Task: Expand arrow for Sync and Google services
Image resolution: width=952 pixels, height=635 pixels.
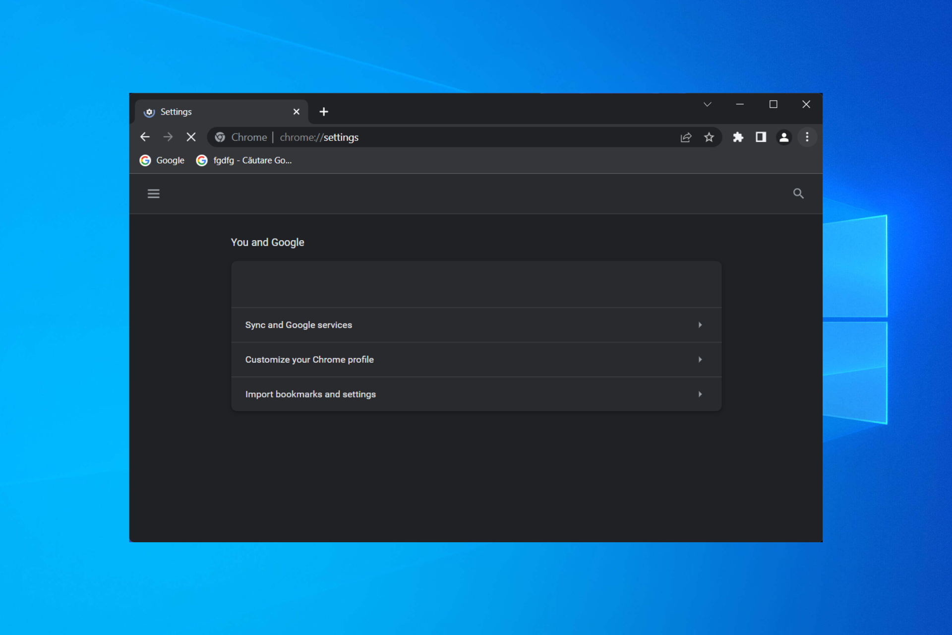Action: tap(700, 325)
